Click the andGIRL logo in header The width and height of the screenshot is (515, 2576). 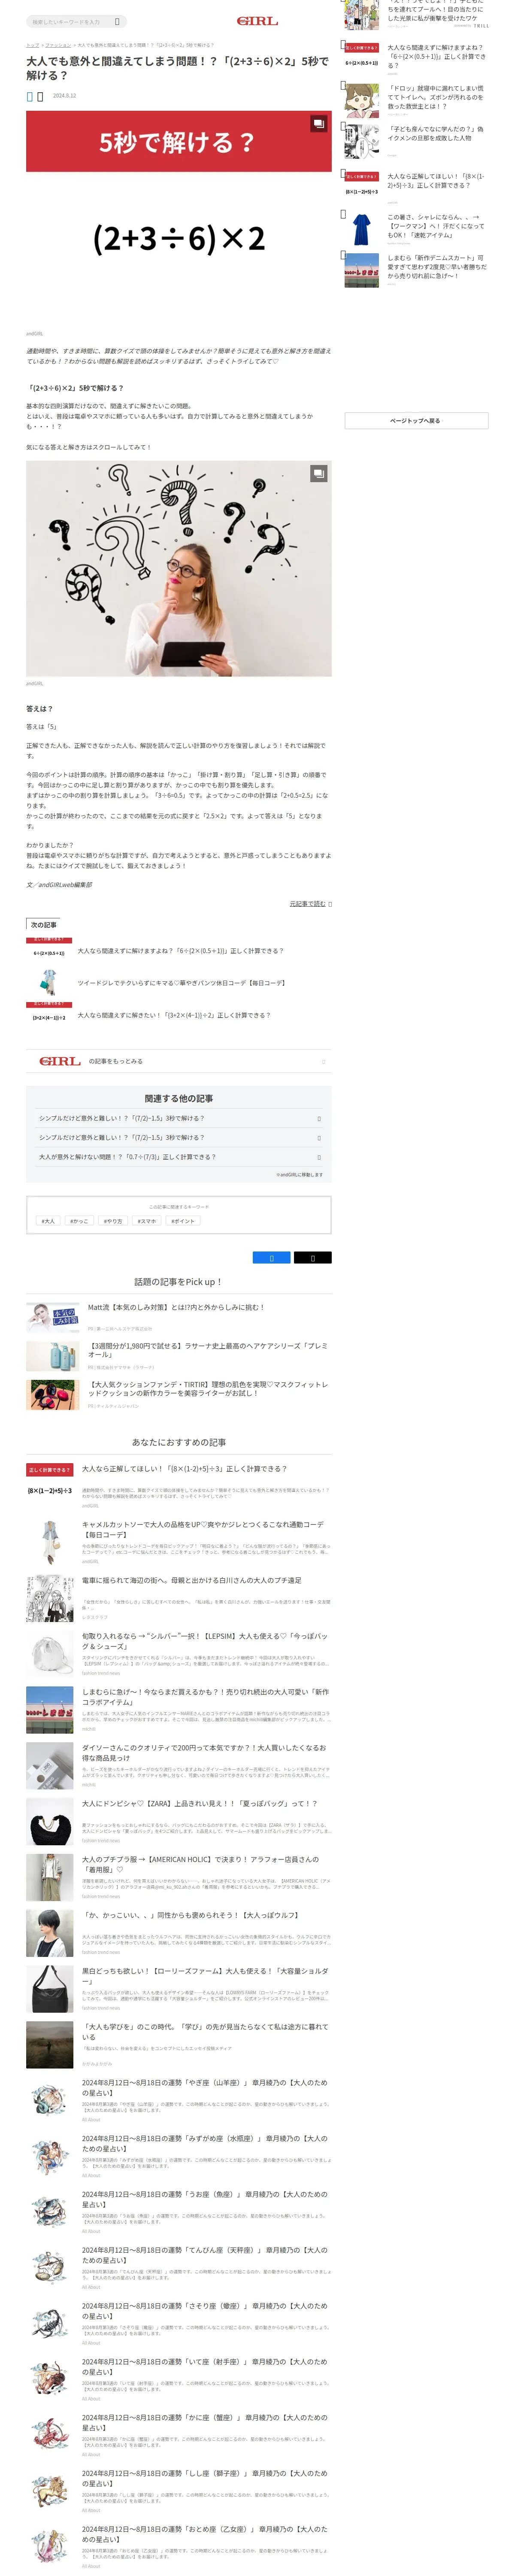click(x=257, y=21)
